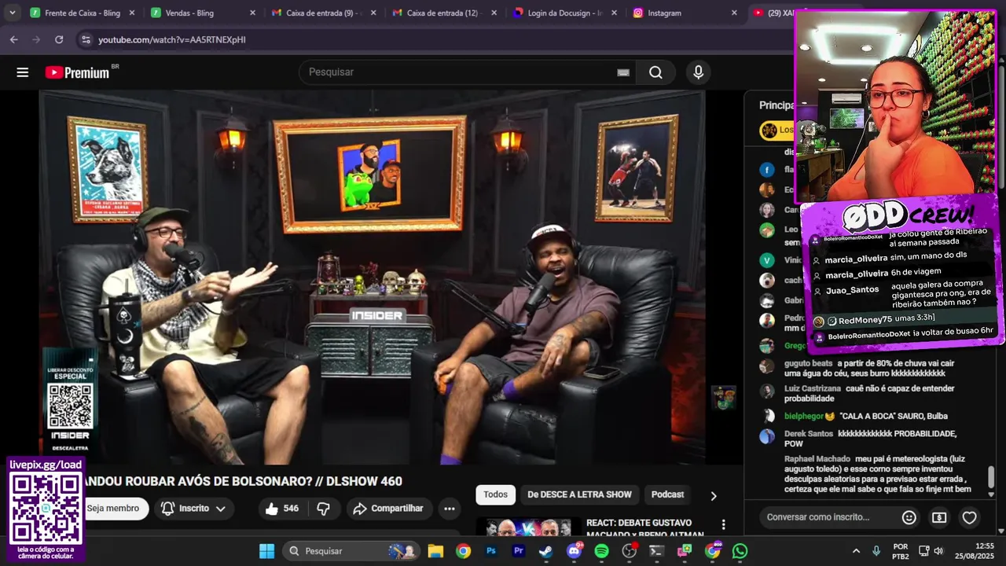
Task: Close the Instagram tab
Action: (x=734, y=13)
